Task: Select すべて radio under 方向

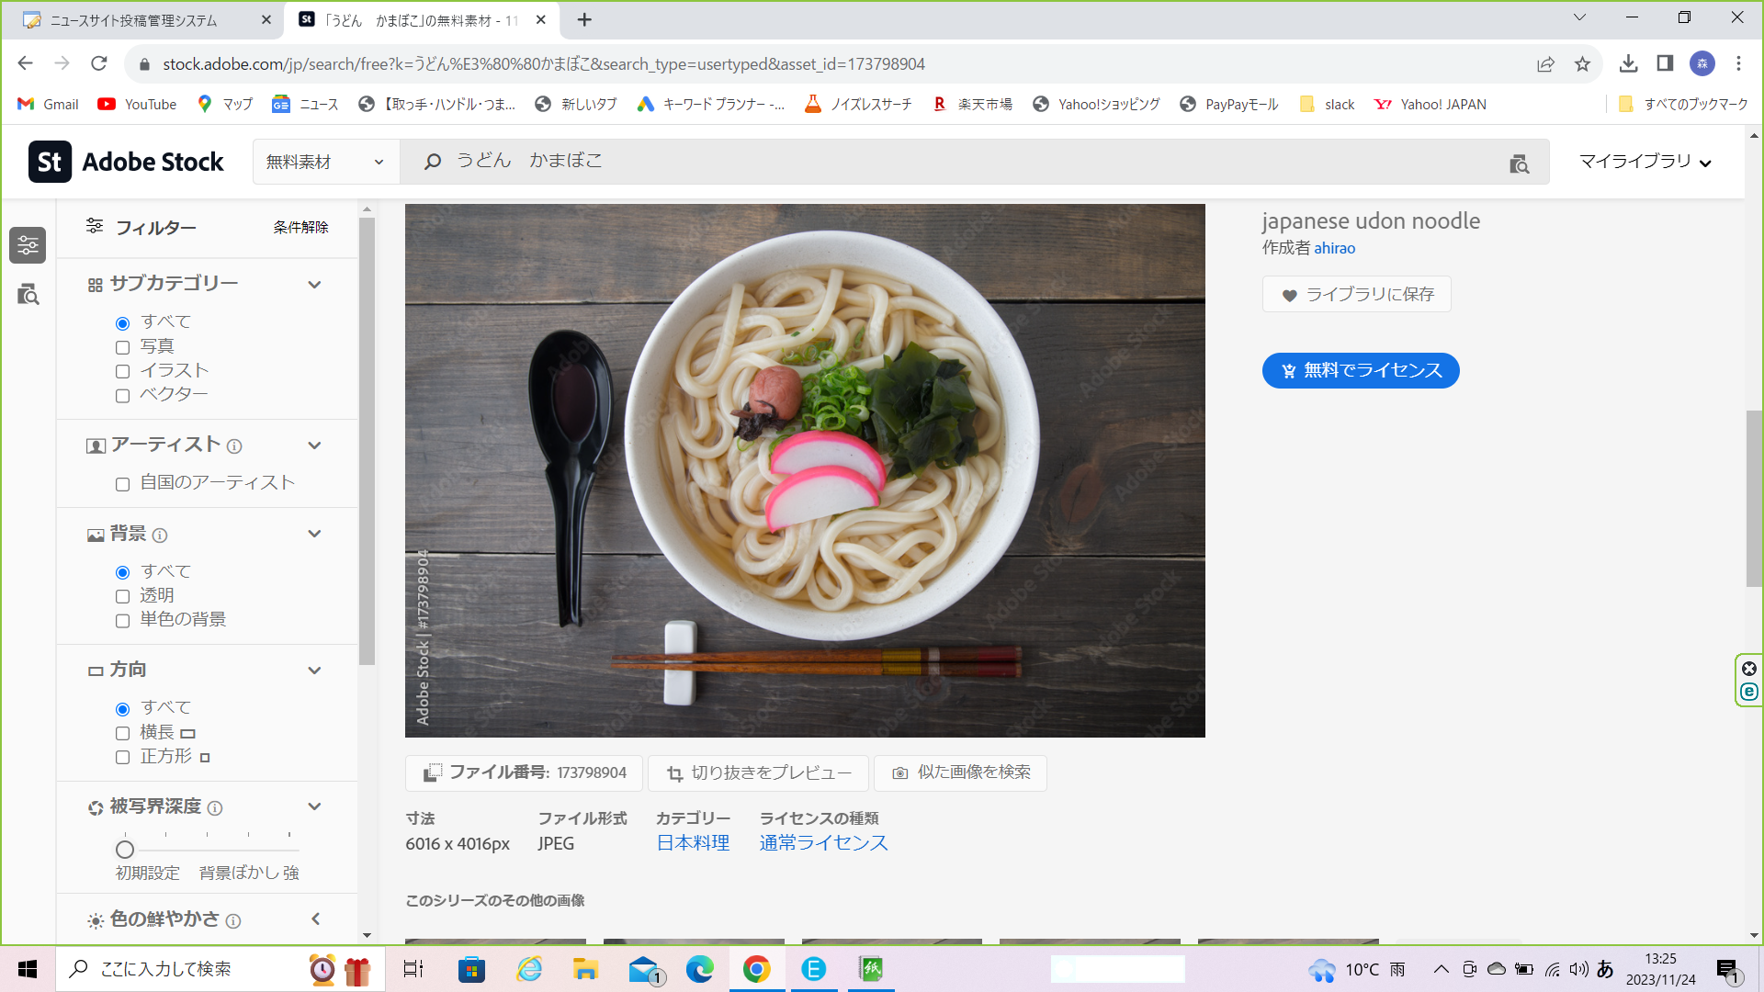Action: point(122,709)
